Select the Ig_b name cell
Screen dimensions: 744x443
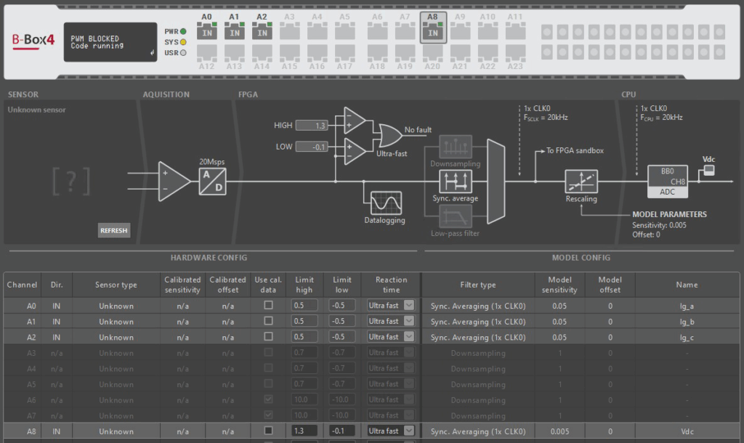(687, 321)
